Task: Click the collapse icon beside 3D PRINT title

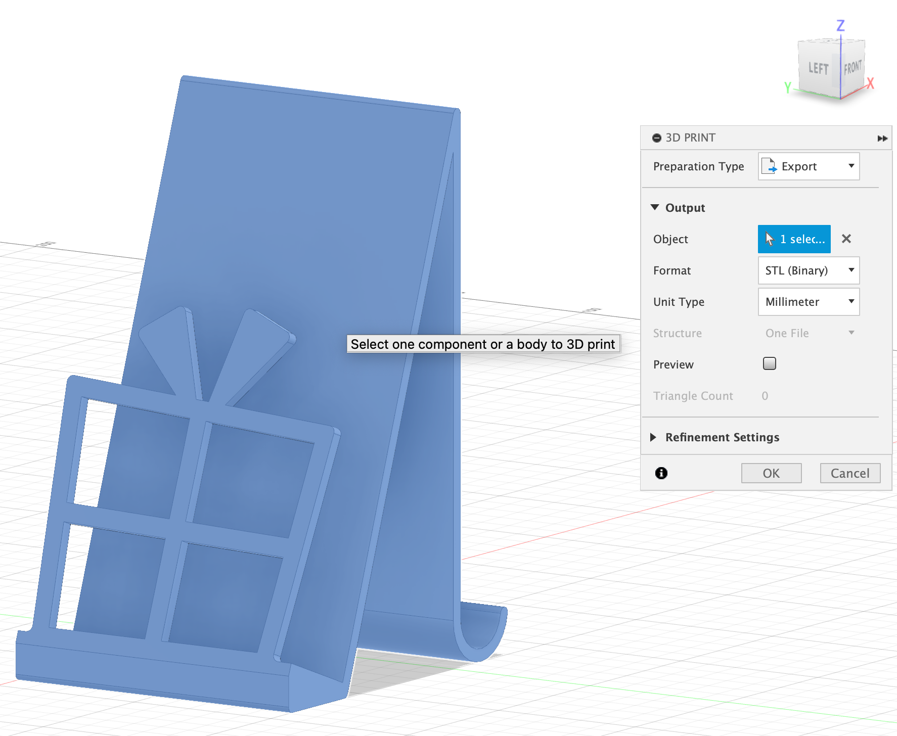Action: tap(656, 138)
